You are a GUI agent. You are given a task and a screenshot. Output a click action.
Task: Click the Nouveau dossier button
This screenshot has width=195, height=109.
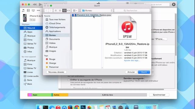56,72
